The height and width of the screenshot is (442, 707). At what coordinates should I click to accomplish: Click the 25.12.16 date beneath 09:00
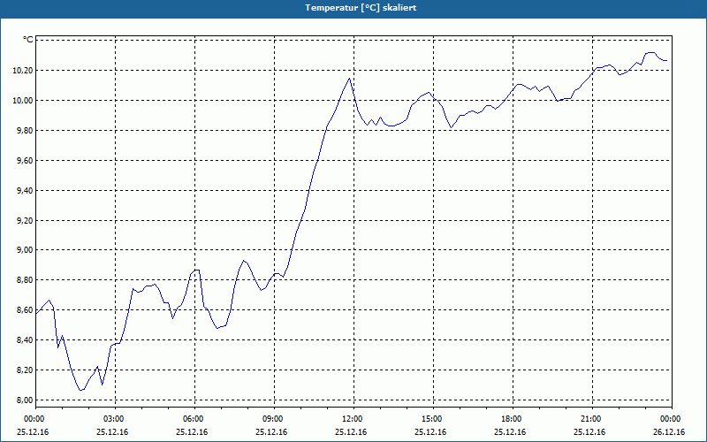[x=271, y=431]
